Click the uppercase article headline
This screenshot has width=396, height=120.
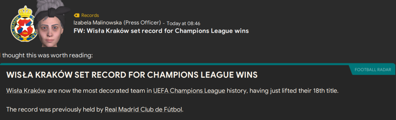pyautogui.click(x=132, y=75)
